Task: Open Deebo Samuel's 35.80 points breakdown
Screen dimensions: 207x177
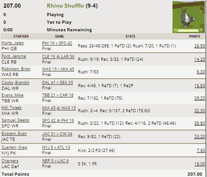Action: pos(199,123)
